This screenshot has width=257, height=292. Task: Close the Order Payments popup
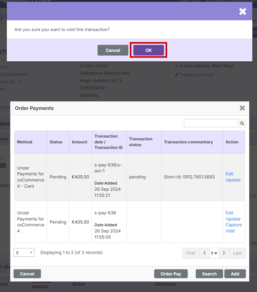click(x=242, y=108)
